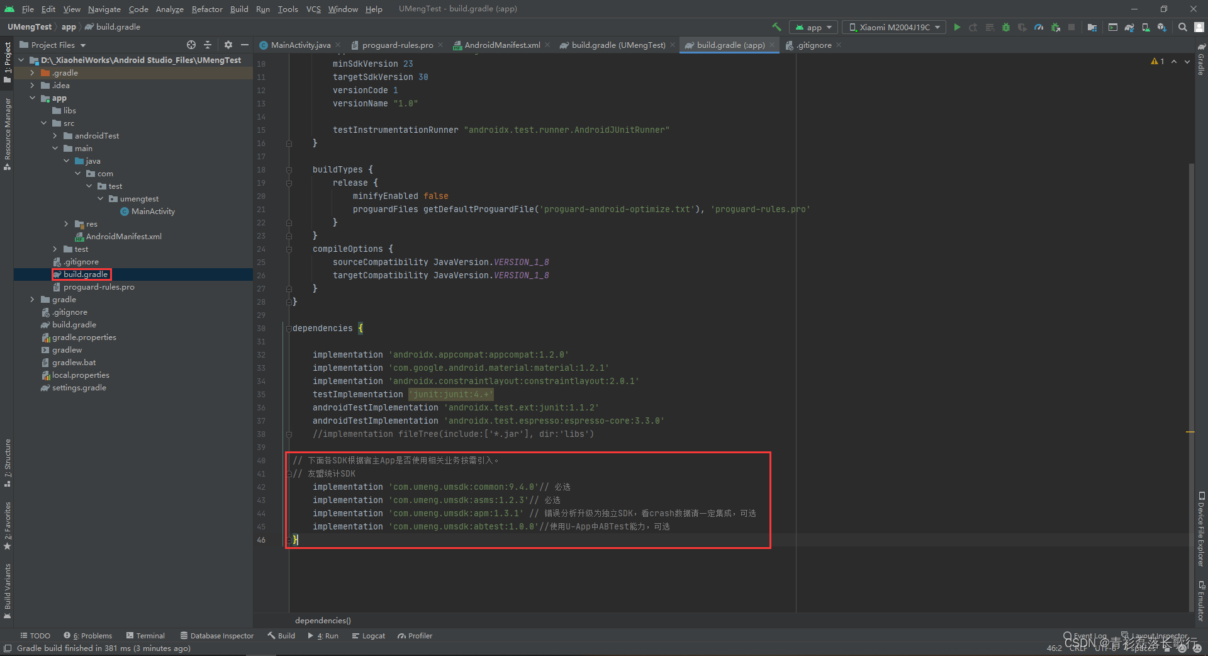The height and width of the screenshot is (656, 1208).
Task: Open the Xiaomi M2004J19C device selector
Action: (893, 27)
